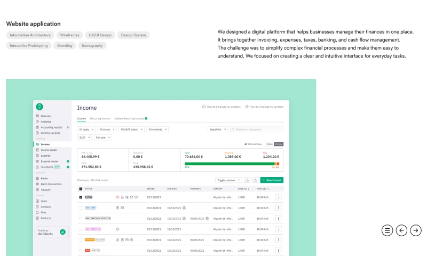
Task: Click lock icon in PENDING row
Action: [x=117, y=240]
